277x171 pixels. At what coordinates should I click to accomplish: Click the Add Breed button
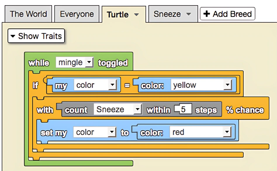pyautogui.click(x=227, y=13)
